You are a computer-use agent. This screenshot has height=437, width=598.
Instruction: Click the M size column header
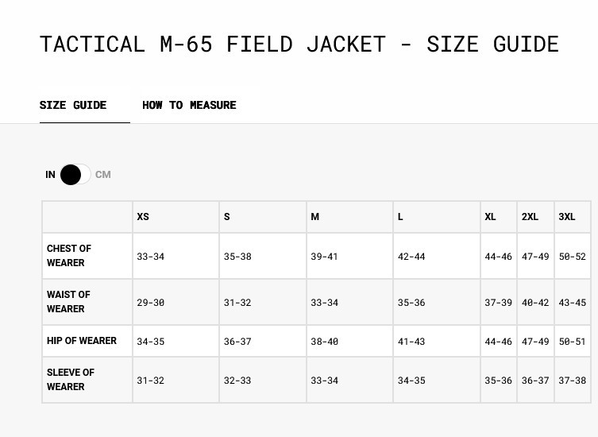pyautogui.click(x=315, y=217)
